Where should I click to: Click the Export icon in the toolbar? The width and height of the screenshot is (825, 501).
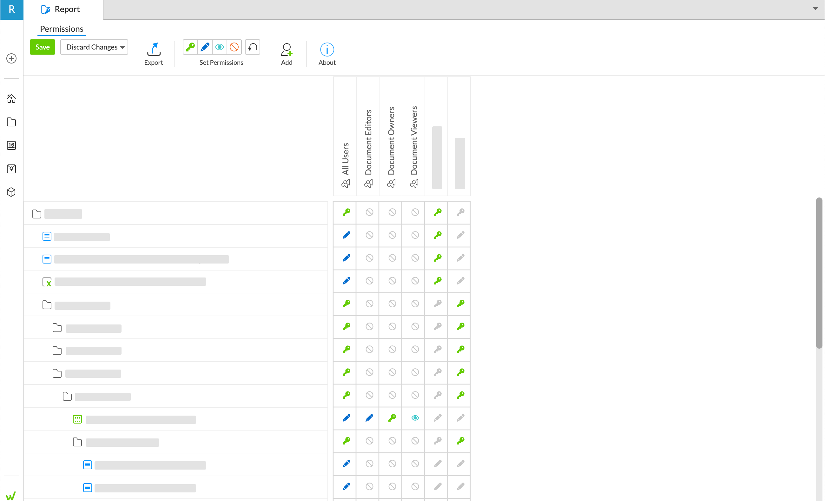tap(153, 50)
